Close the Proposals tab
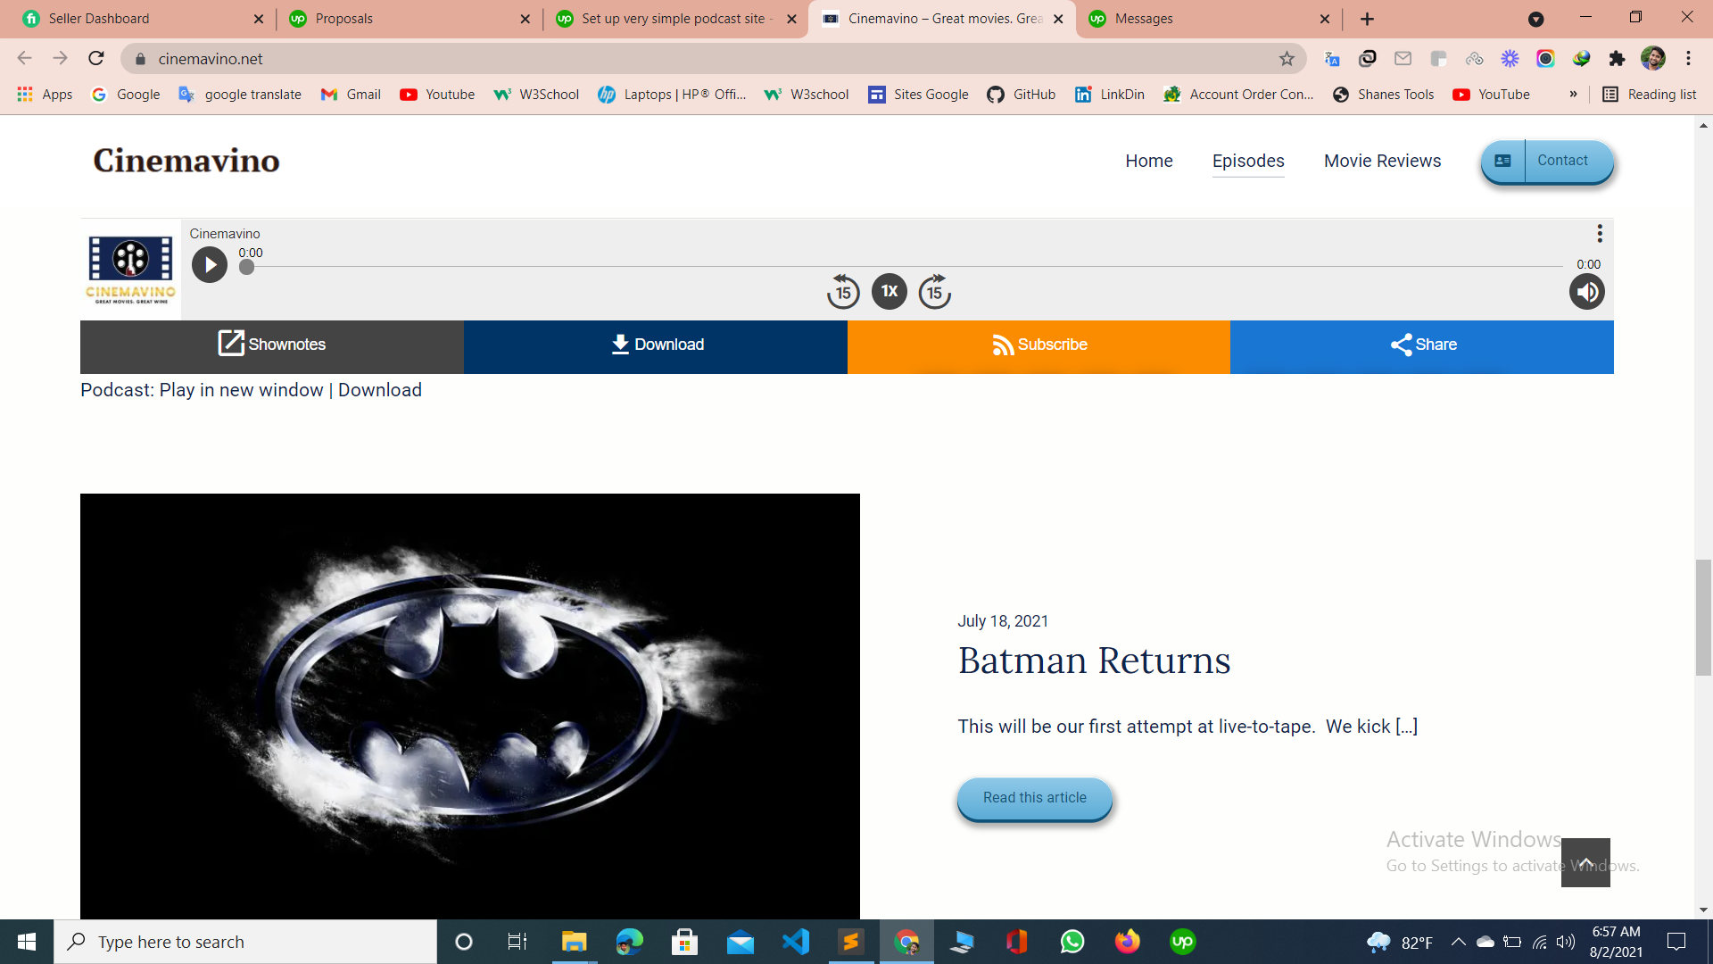Viewport: 1713px width, 964px height. click(525, 19)
